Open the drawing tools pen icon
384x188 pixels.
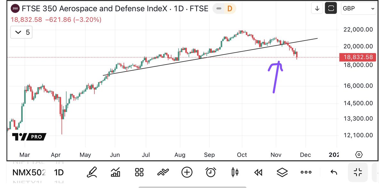click(x=92, y=172)
